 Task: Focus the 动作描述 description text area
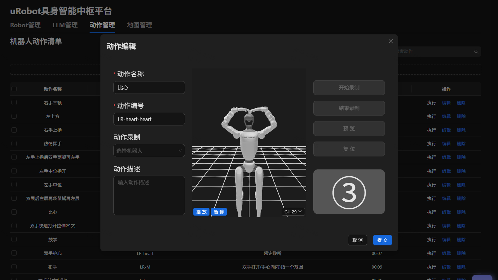[x=149, y=195]
